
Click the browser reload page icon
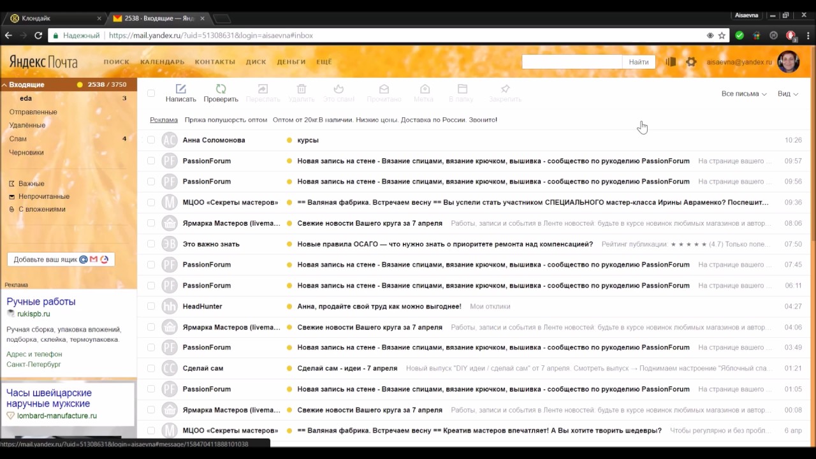click(38, 36)
